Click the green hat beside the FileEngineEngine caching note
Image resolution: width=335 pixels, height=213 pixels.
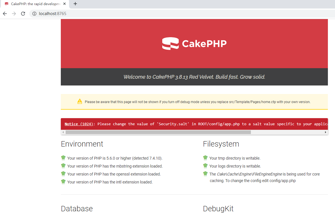[205, 174]
